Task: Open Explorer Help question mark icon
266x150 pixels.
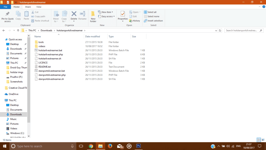Action: tap(264, 7)
